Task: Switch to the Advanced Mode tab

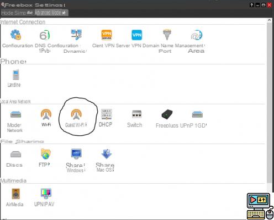Action: pos(51,13)
